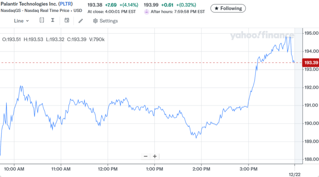Open the comparison brackets tool
Screen dimensions: 319x177
point(42,20)
